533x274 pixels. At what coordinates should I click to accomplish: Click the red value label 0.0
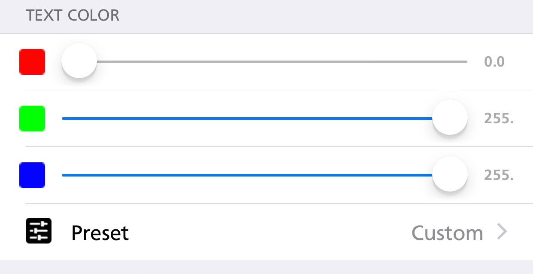click(494, 62)
